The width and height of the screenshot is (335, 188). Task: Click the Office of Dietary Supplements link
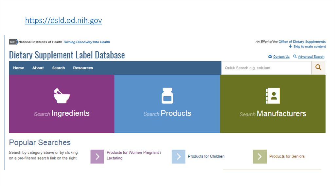302,42
